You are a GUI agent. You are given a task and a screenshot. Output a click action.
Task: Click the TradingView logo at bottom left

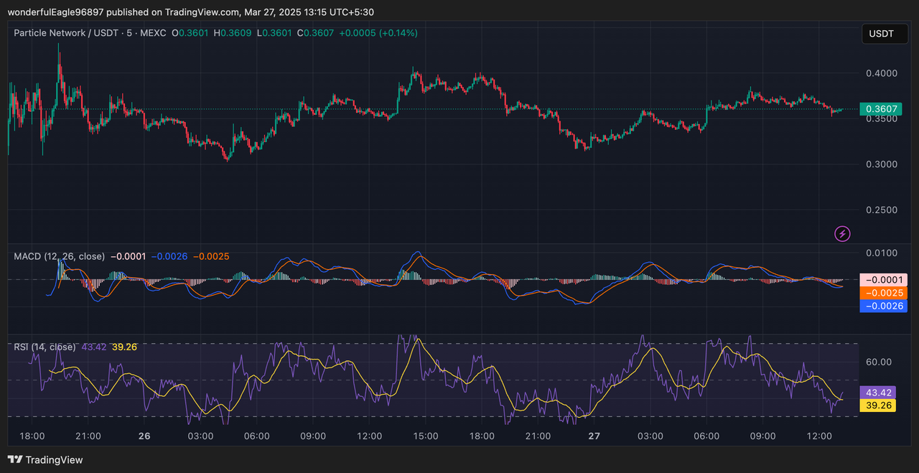pyautogui.click(x=45, y=460)
